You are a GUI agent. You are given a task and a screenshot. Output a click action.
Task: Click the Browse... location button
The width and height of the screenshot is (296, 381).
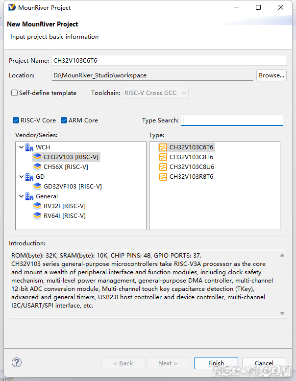tap(271, 75)
